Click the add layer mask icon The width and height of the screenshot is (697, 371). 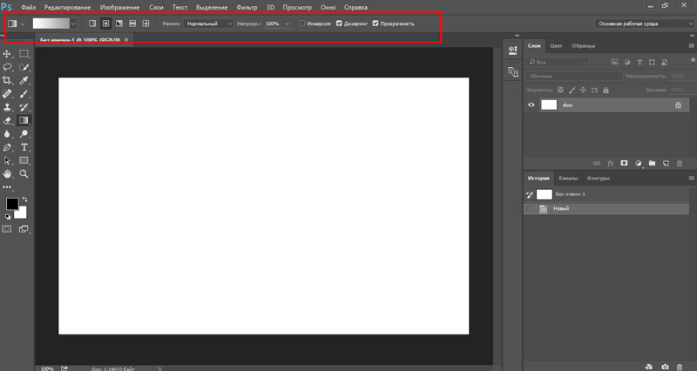(x=624, y=164)
